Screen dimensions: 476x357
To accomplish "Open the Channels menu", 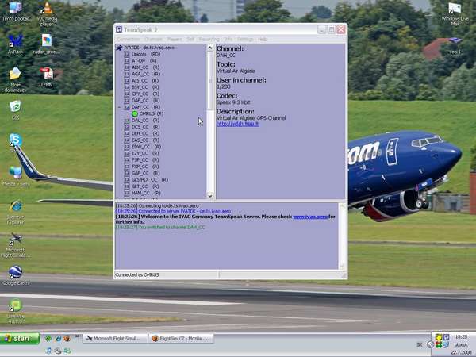I will [153, 40].
